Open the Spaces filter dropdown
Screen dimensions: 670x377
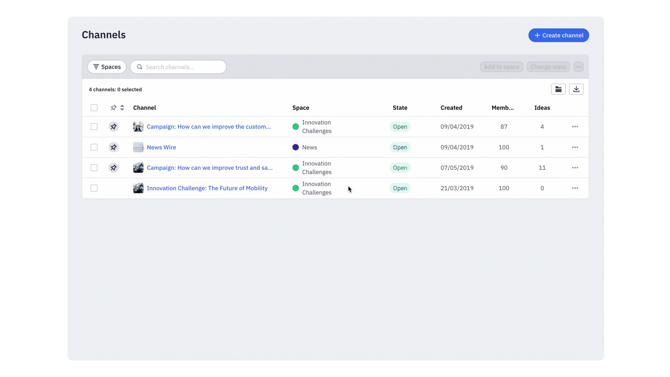pyautogui.click(x=107, y=67)
